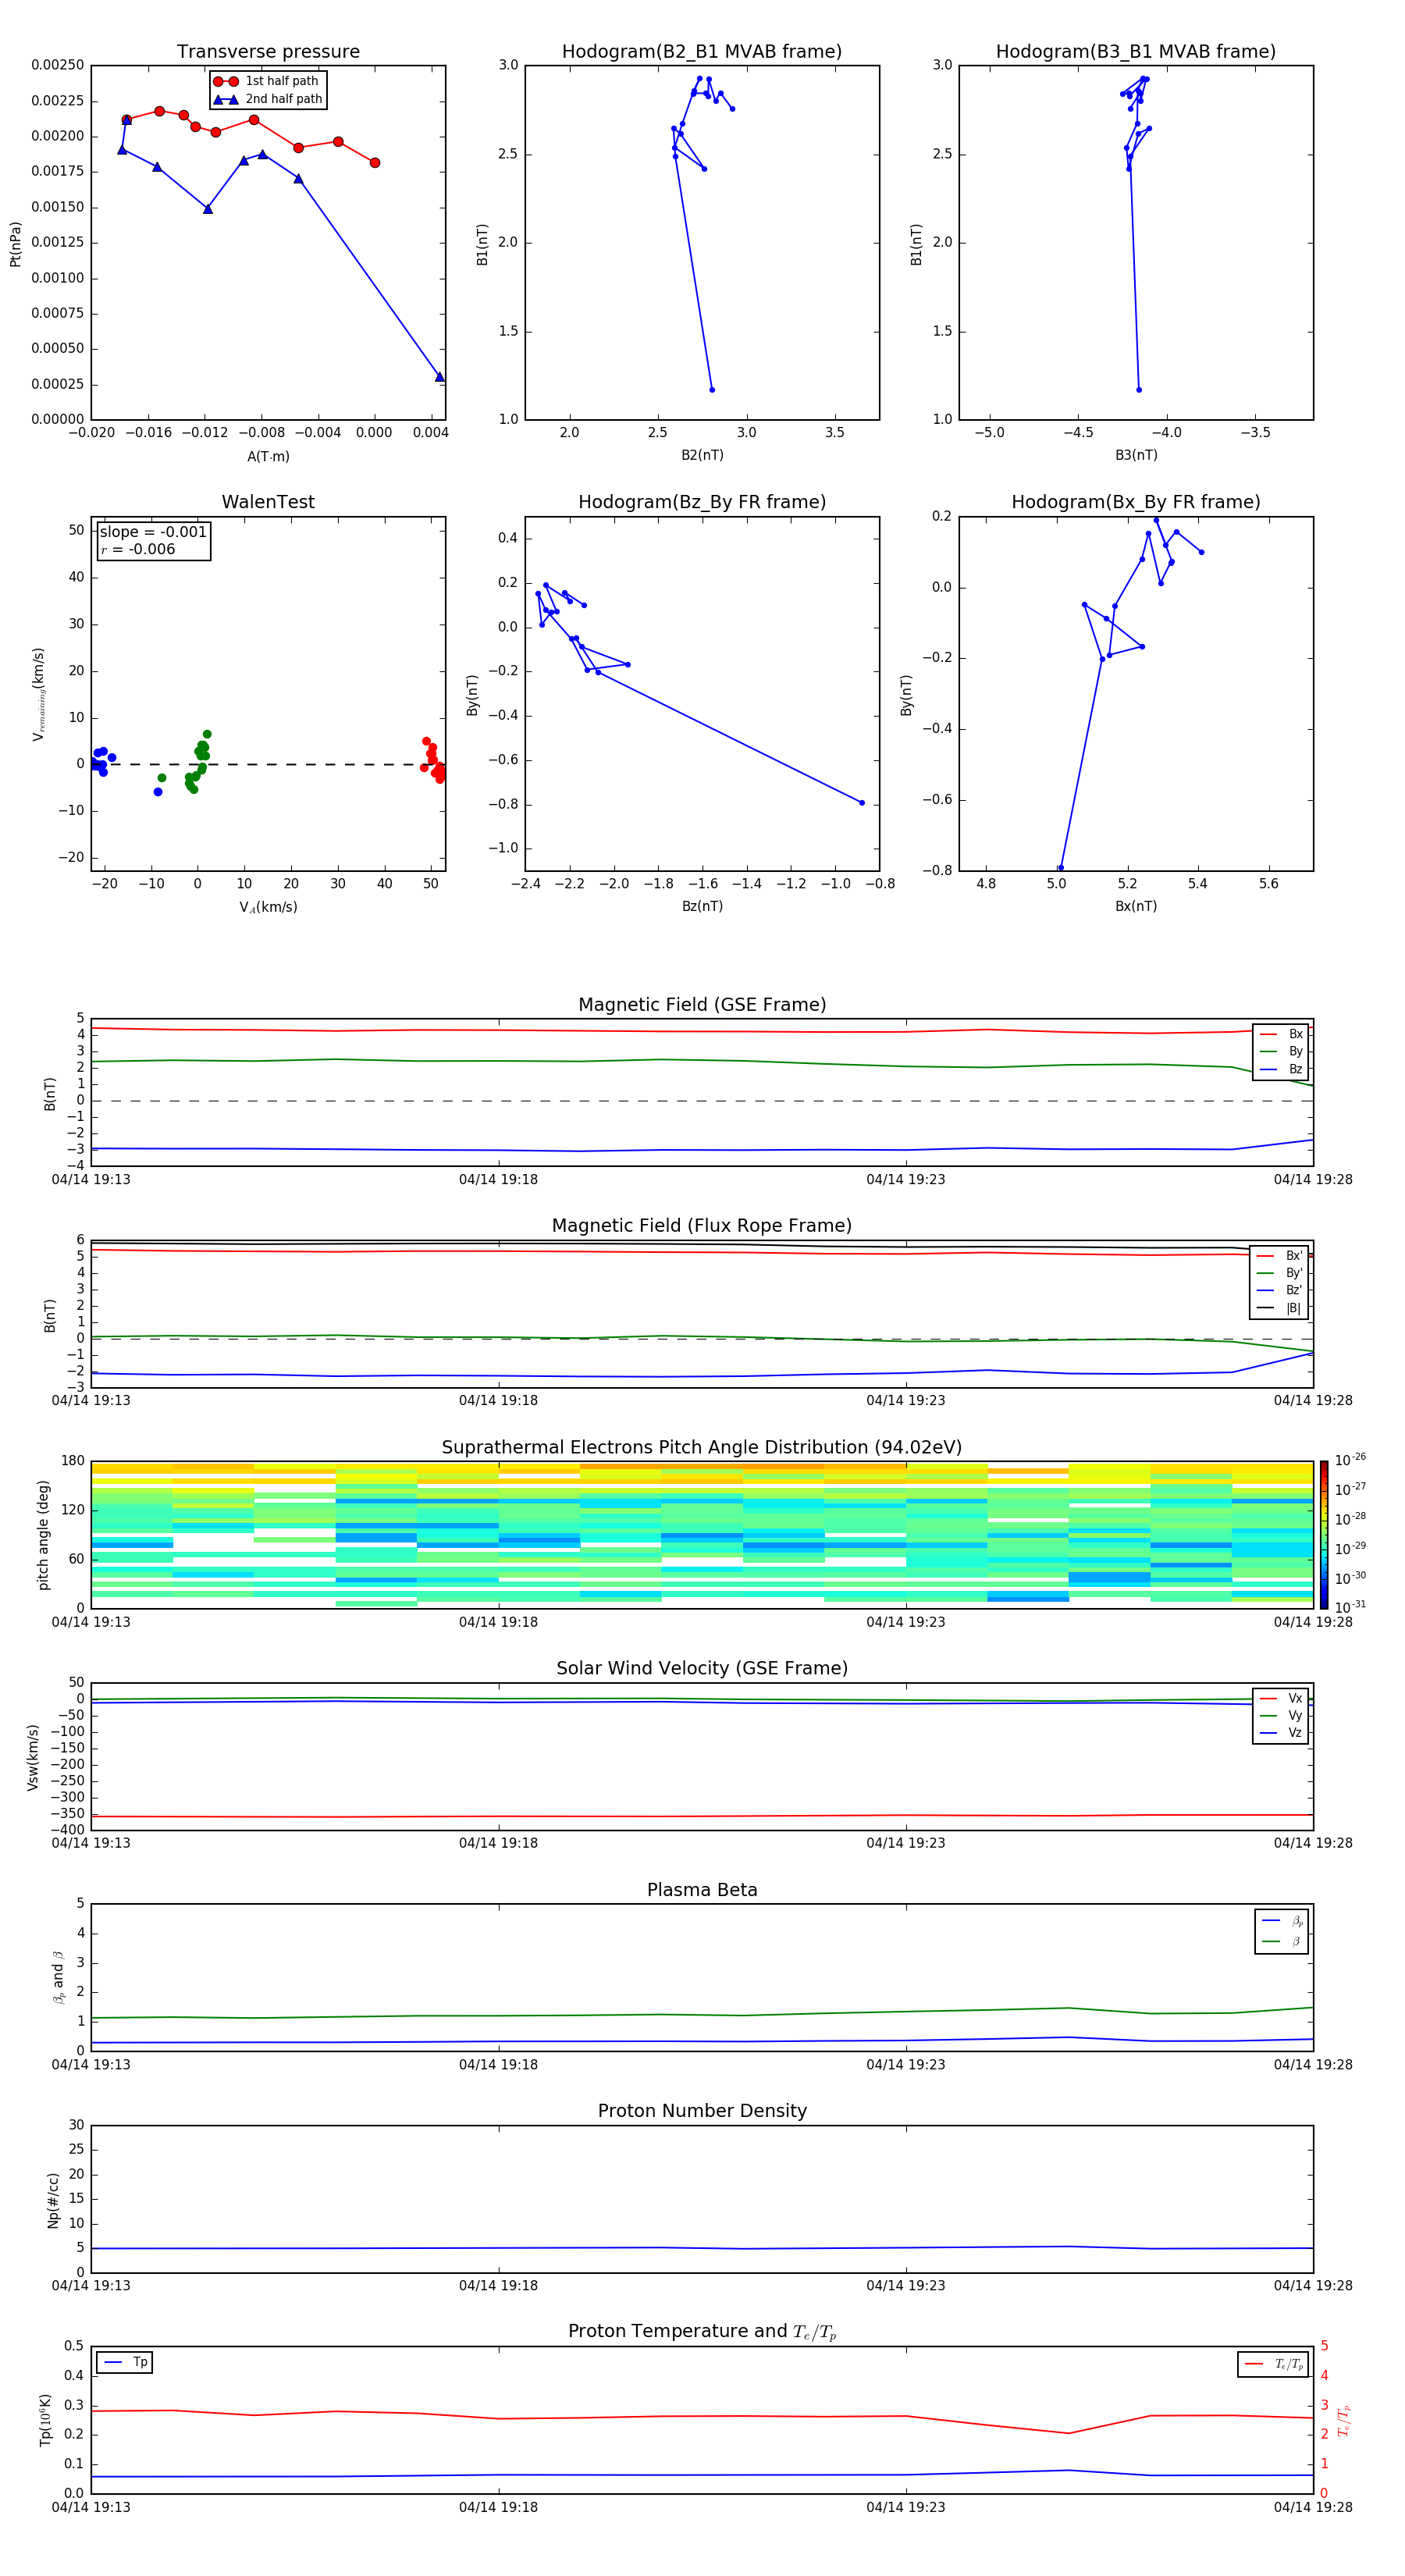The width and height of the screenshot is (1405, 2576).
Task: Click the lowest point in the B2_B1 hodogram
Action: point(712,389)
